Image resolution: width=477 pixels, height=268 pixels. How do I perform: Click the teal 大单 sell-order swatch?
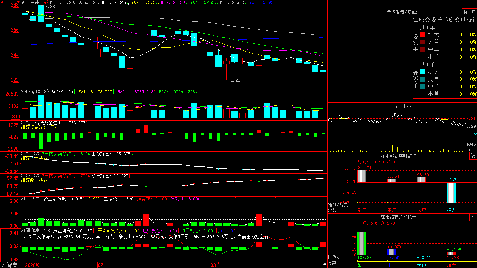tap(422, 79)
